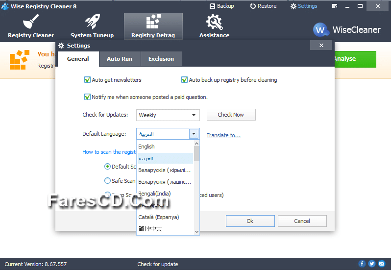Viewport: 391px width, 270px height.
Task: Confirm settings with Ok button
Action: 250,221
